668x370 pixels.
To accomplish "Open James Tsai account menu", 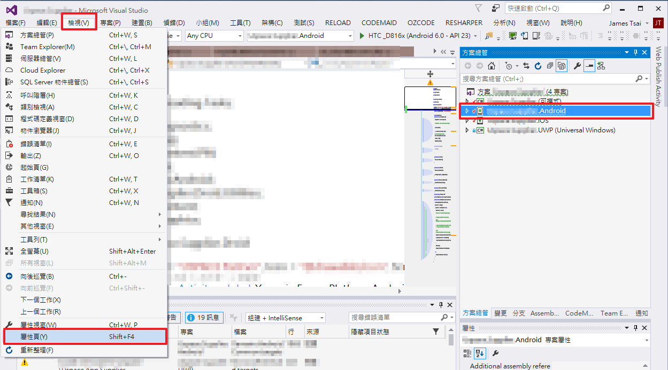I will pyautogui.click(x=629, y=23).
